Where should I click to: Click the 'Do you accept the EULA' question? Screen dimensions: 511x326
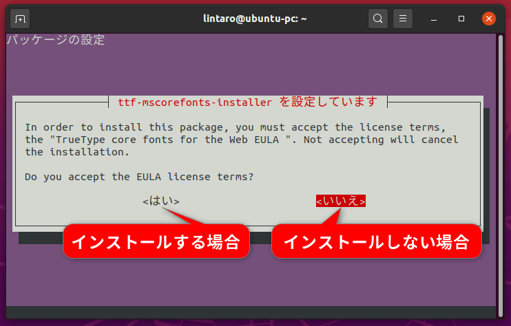[x=139, y=177]
